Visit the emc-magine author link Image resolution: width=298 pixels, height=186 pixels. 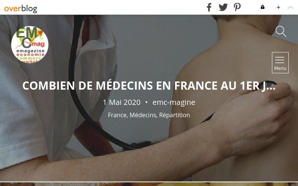click(x=174, y=102)
